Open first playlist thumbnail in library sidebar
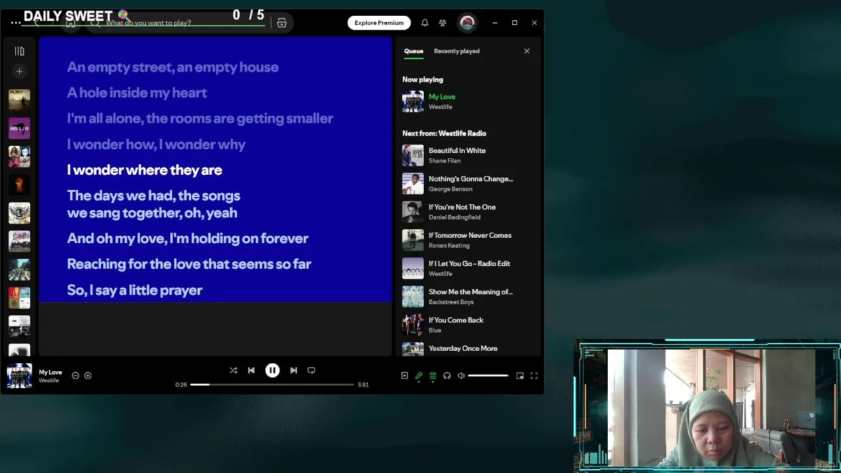 point(19,99)
